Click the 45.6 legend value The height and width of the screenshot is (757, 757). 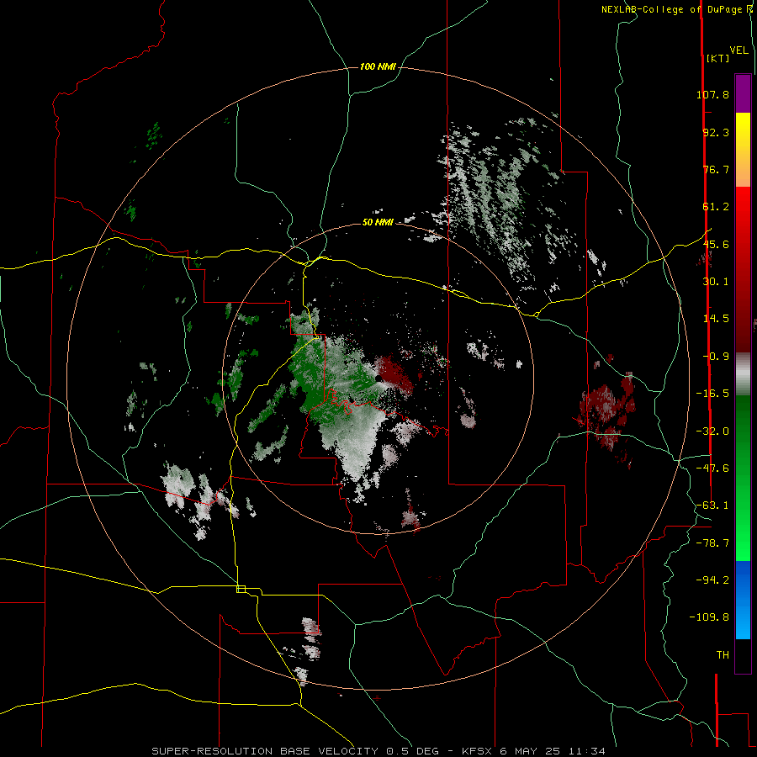[716, 244]
